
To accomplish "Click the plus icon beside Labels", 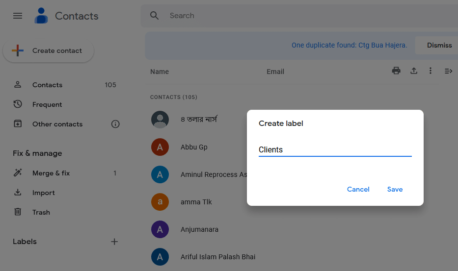I will [x=114, y=242].
